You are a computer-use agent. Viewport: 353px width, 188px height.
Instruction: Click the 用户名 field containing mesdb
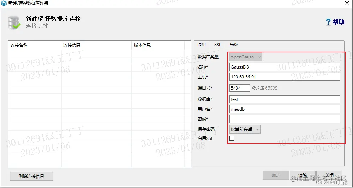[285, 109]
